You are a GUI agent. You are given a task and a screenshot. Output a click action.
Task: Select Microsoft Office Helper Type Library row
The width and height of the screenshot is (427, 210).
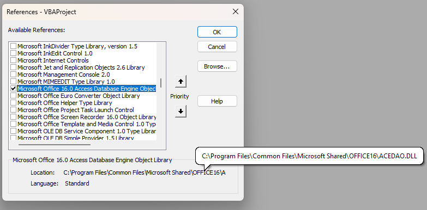tap(65, 103)
